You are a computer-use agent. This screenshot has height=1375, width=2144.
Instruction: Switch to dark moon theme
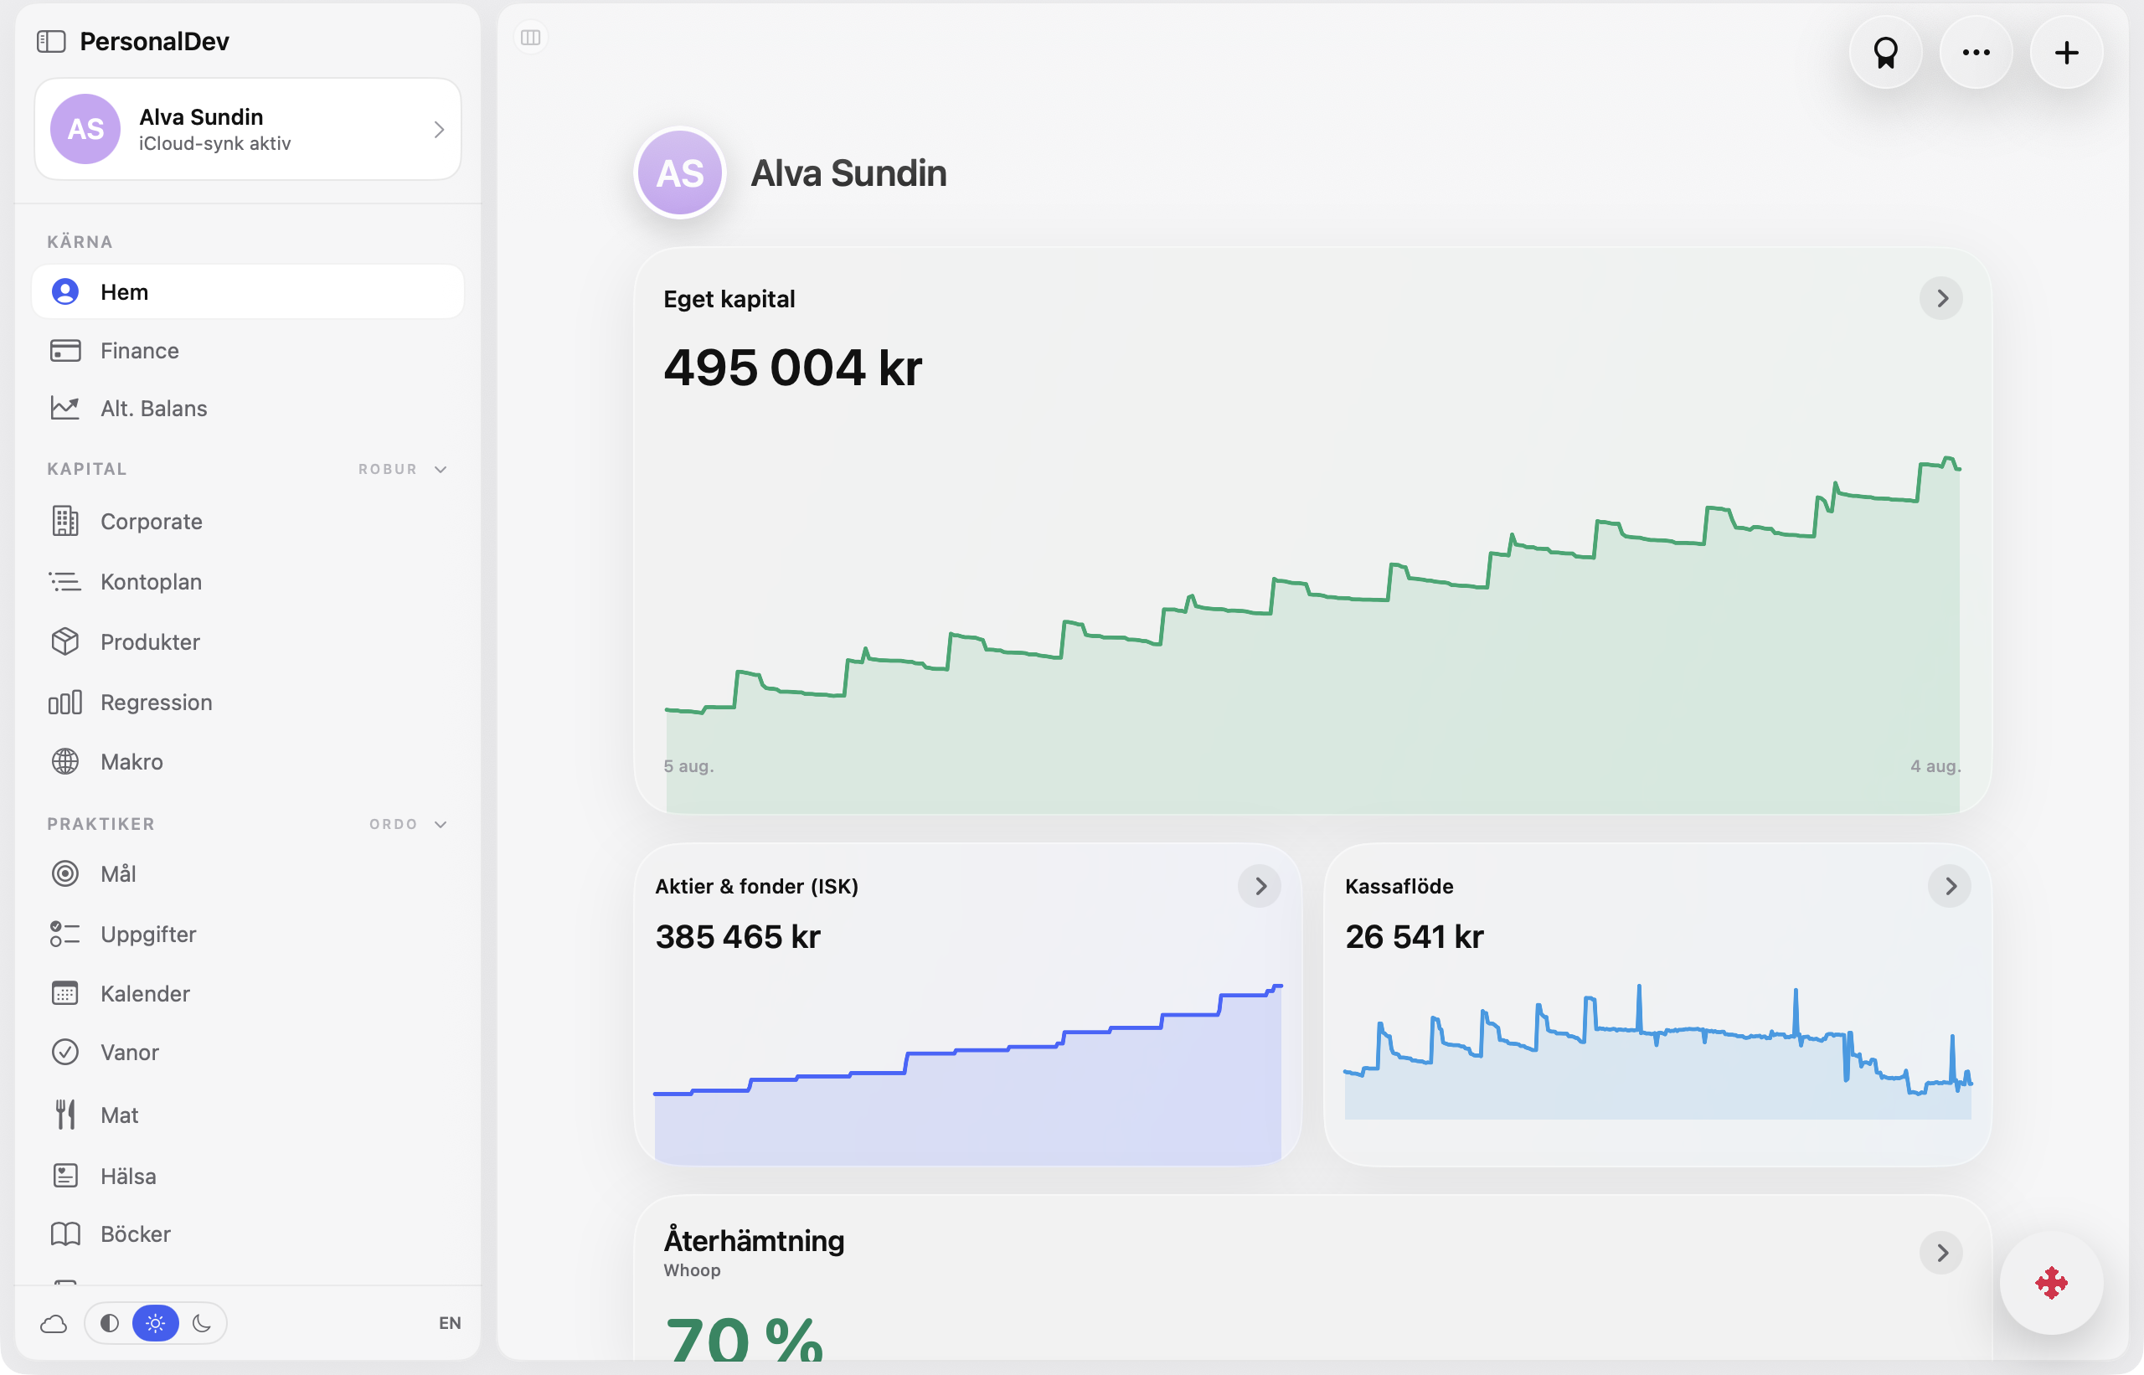pos(202,1322)
